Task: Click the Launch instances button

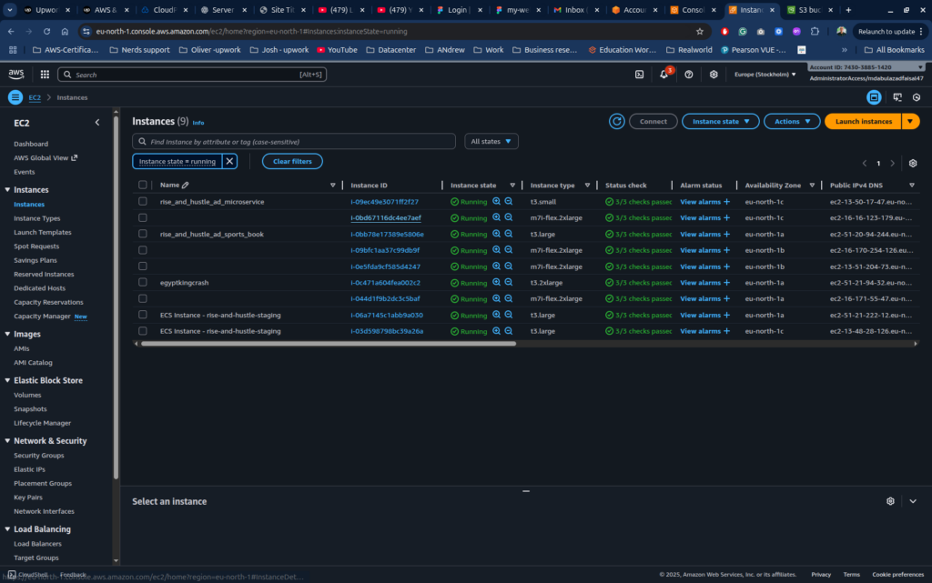Action: point(862,121)
